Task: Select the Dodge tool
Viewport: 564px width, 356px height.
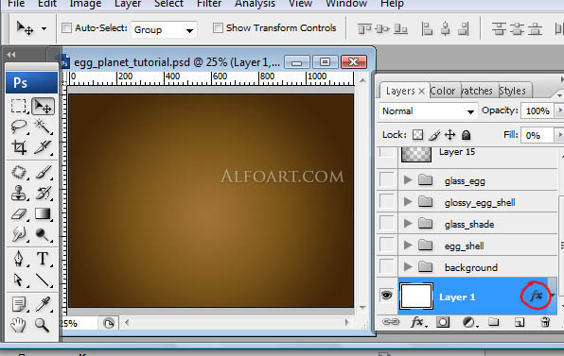Action: click(x=44, y=234)
